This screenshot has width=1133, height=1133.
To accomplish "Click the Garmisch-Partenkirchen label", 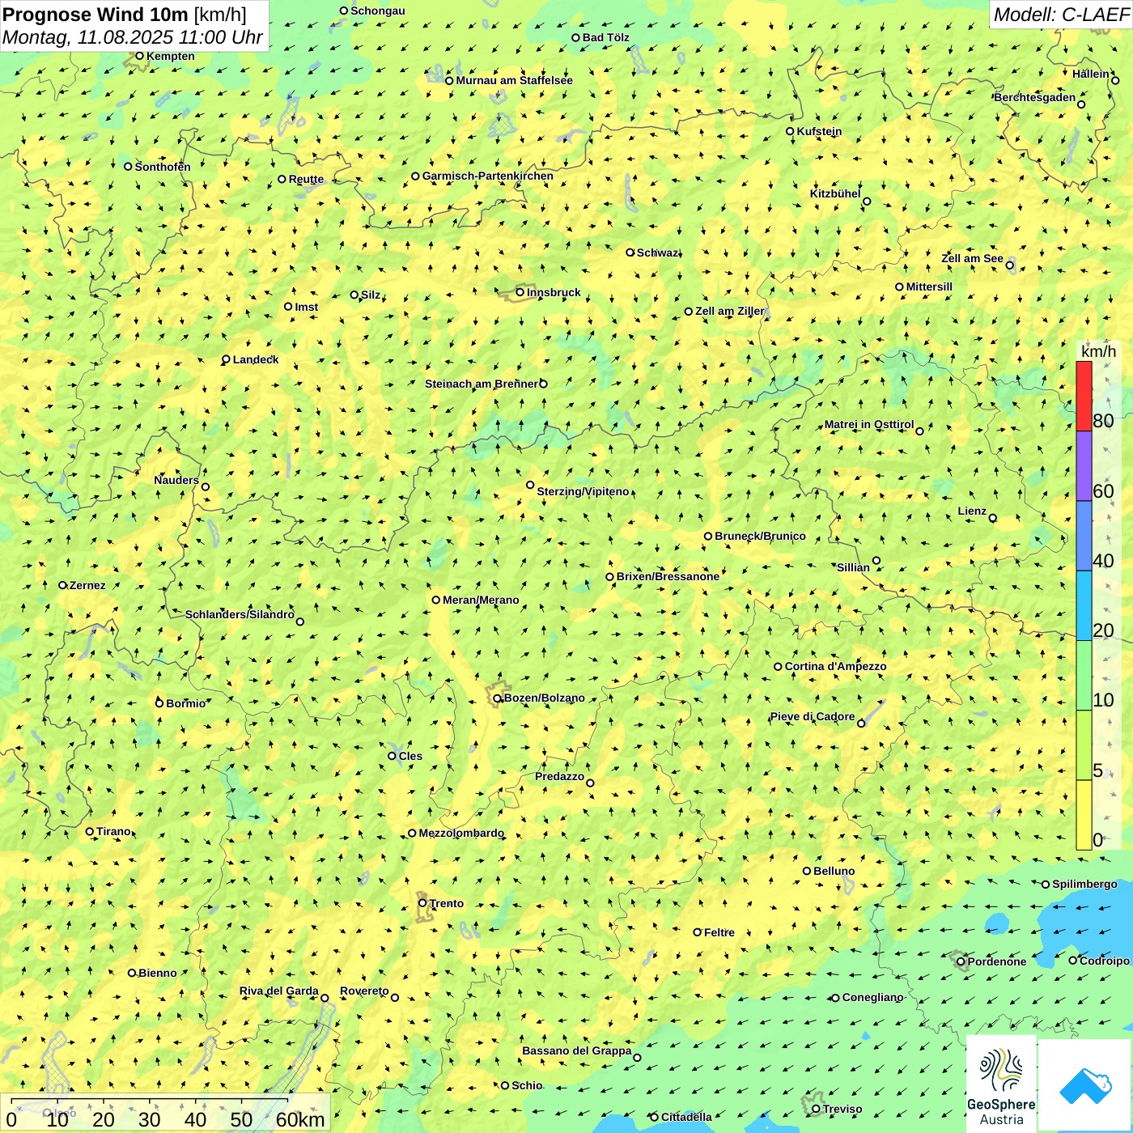I will [x=488, y=176].
